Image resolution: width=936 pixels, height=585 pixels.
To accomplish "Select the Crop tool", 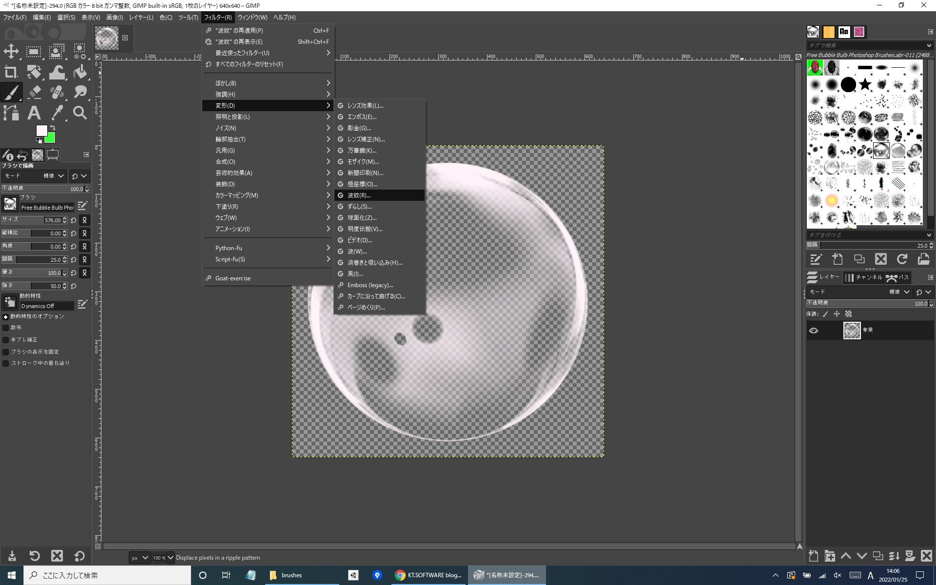I will [x=11, y=72].
